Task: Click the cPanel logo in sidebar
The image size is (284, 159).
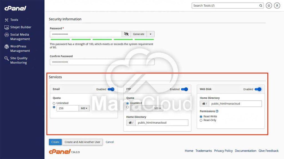Action: coord(15,8)
